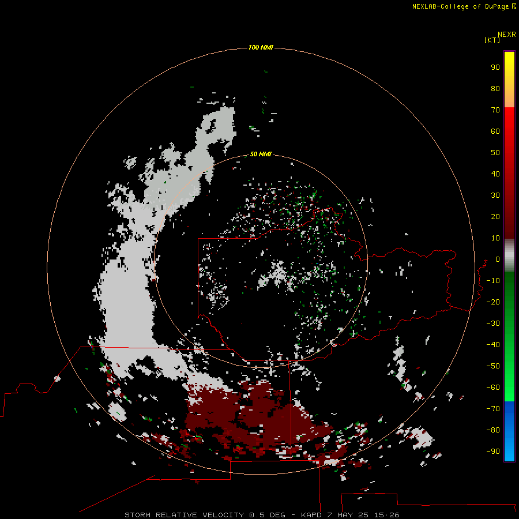Click the 100 NMI range ring label
519x519 pixels.
(261, 47)
